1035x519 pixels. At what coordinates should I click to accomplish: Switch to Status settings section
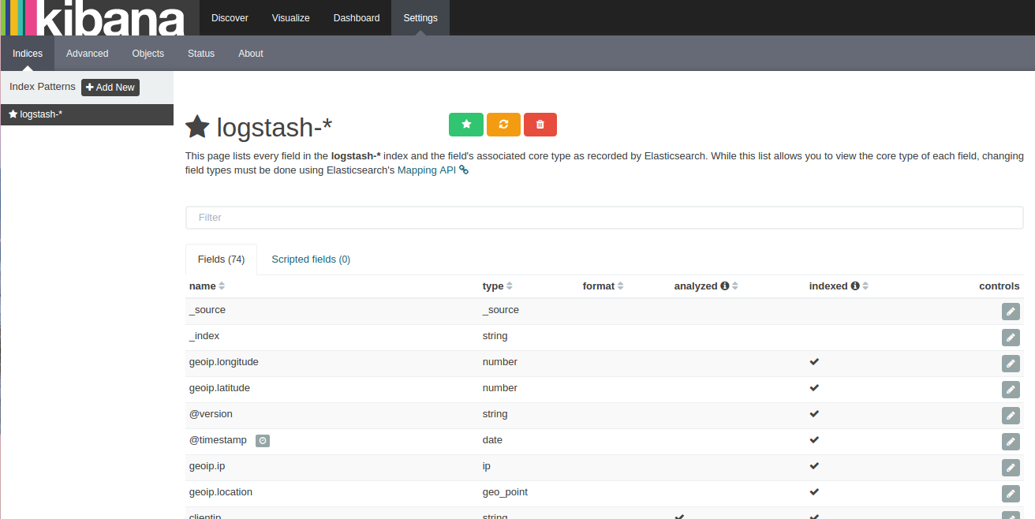(x=201, y=54)
